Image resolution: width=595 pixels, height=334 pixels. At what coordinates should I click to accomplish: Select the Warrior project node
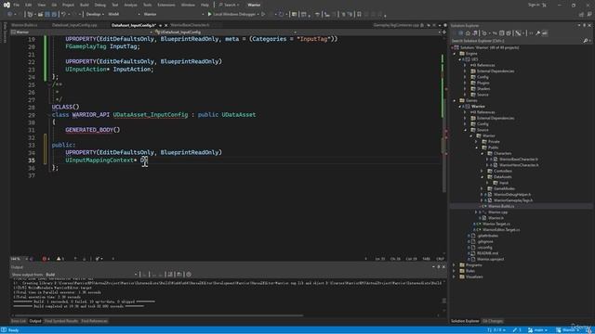coord(478,107)
